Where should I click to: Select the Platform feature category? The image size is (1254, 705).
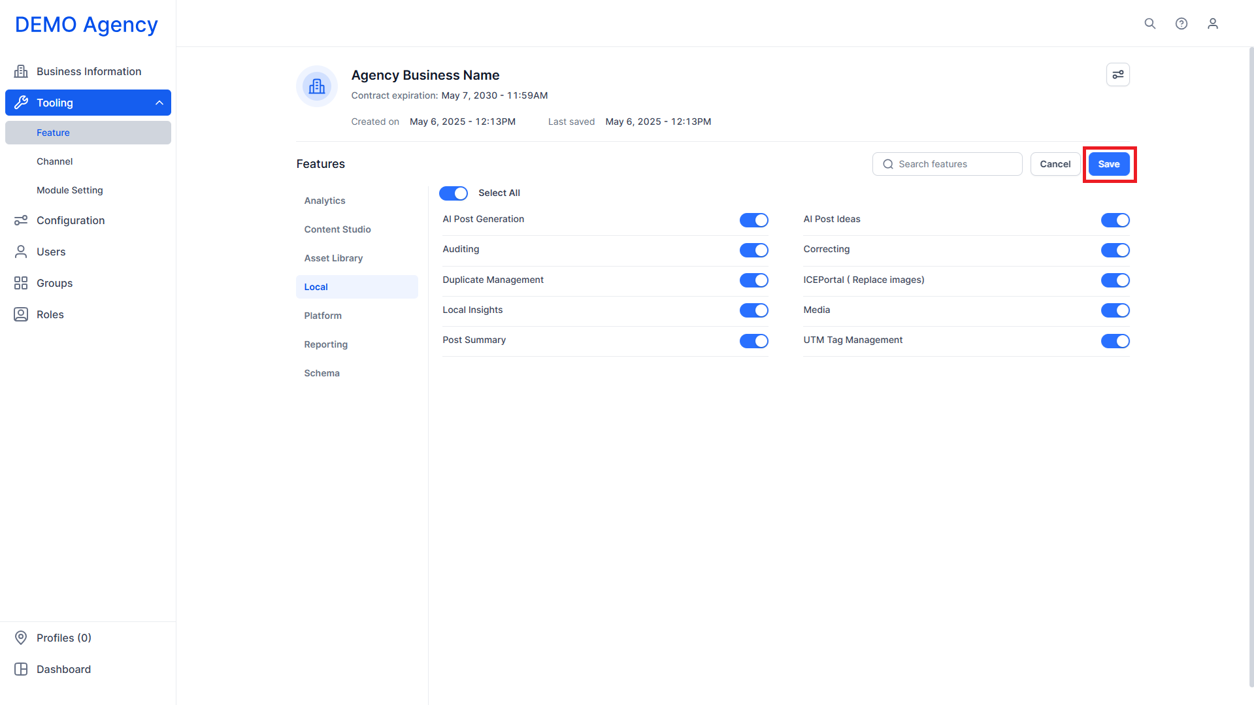tap(357, 316)
